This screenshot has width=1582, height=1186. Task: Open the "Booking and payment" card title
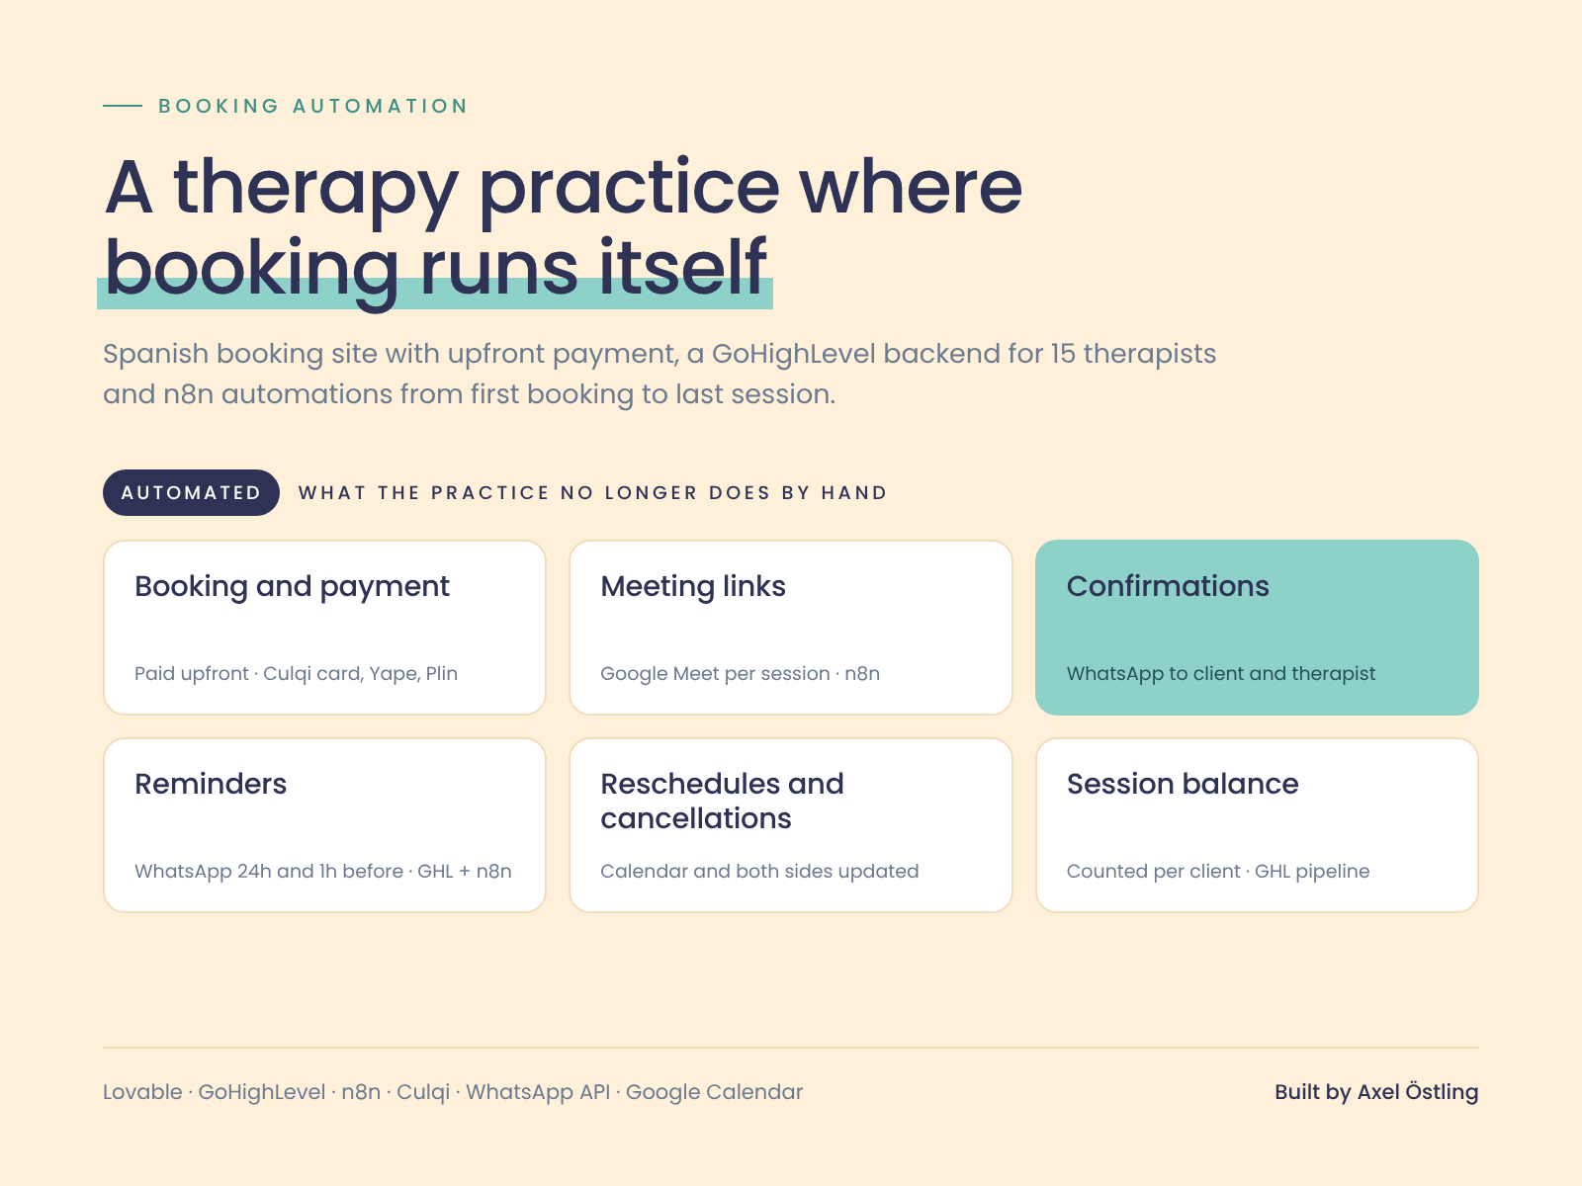pos(292,586)
